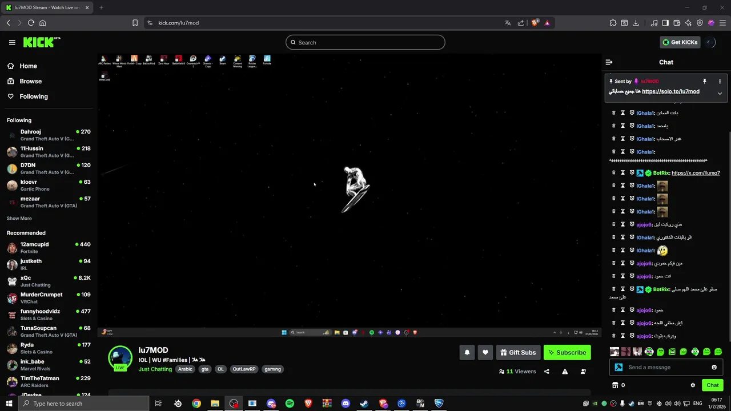Click the Brave share page icon
Image resolution: width=731 pixels, height=411 pixels.
tap(521, 23)
